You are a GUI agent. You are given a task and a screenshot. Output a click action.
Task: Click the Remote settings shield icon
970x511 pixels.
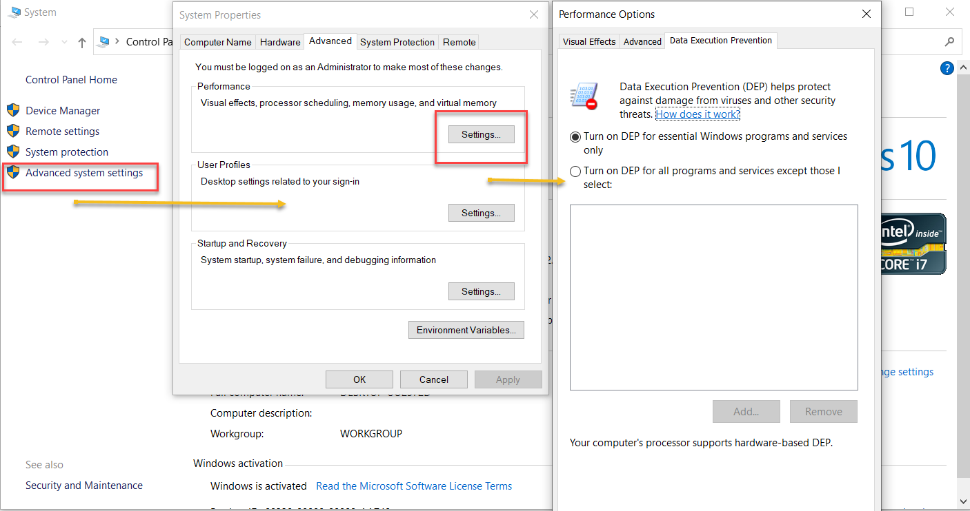(x=13, y=131)
